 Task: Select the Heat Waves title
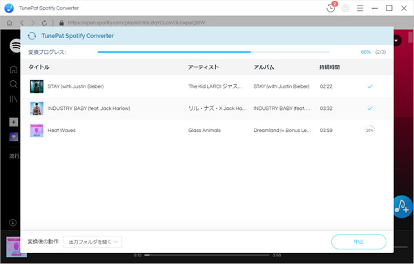(x=61, y=131)
